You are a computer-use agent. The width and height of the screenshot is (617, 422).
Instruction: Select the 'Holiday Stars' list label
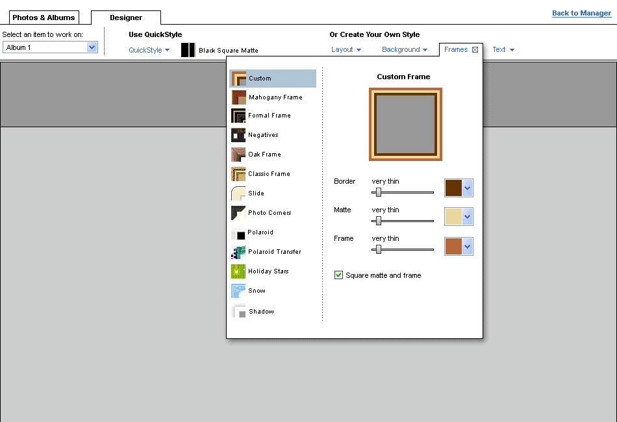pos(268,271)
